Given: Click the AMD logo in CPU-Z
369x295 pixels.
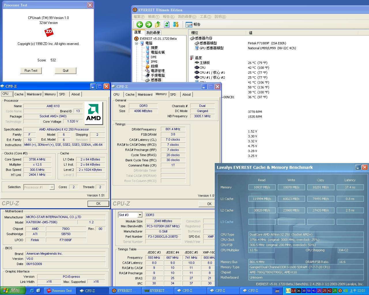Looking at the screenshot, I should [x=94, y=113].
